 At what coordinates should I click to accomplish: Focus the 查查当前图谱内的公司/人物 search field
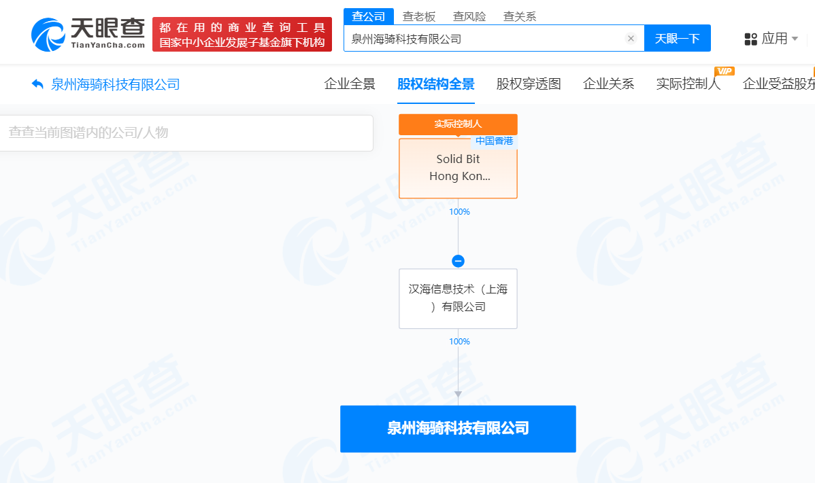186,133
